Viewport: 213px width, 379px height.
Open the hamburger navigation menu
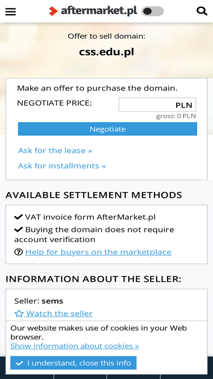coord(11,11)
